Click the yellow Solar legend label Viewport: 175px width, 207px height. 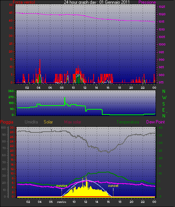[48, 122]
